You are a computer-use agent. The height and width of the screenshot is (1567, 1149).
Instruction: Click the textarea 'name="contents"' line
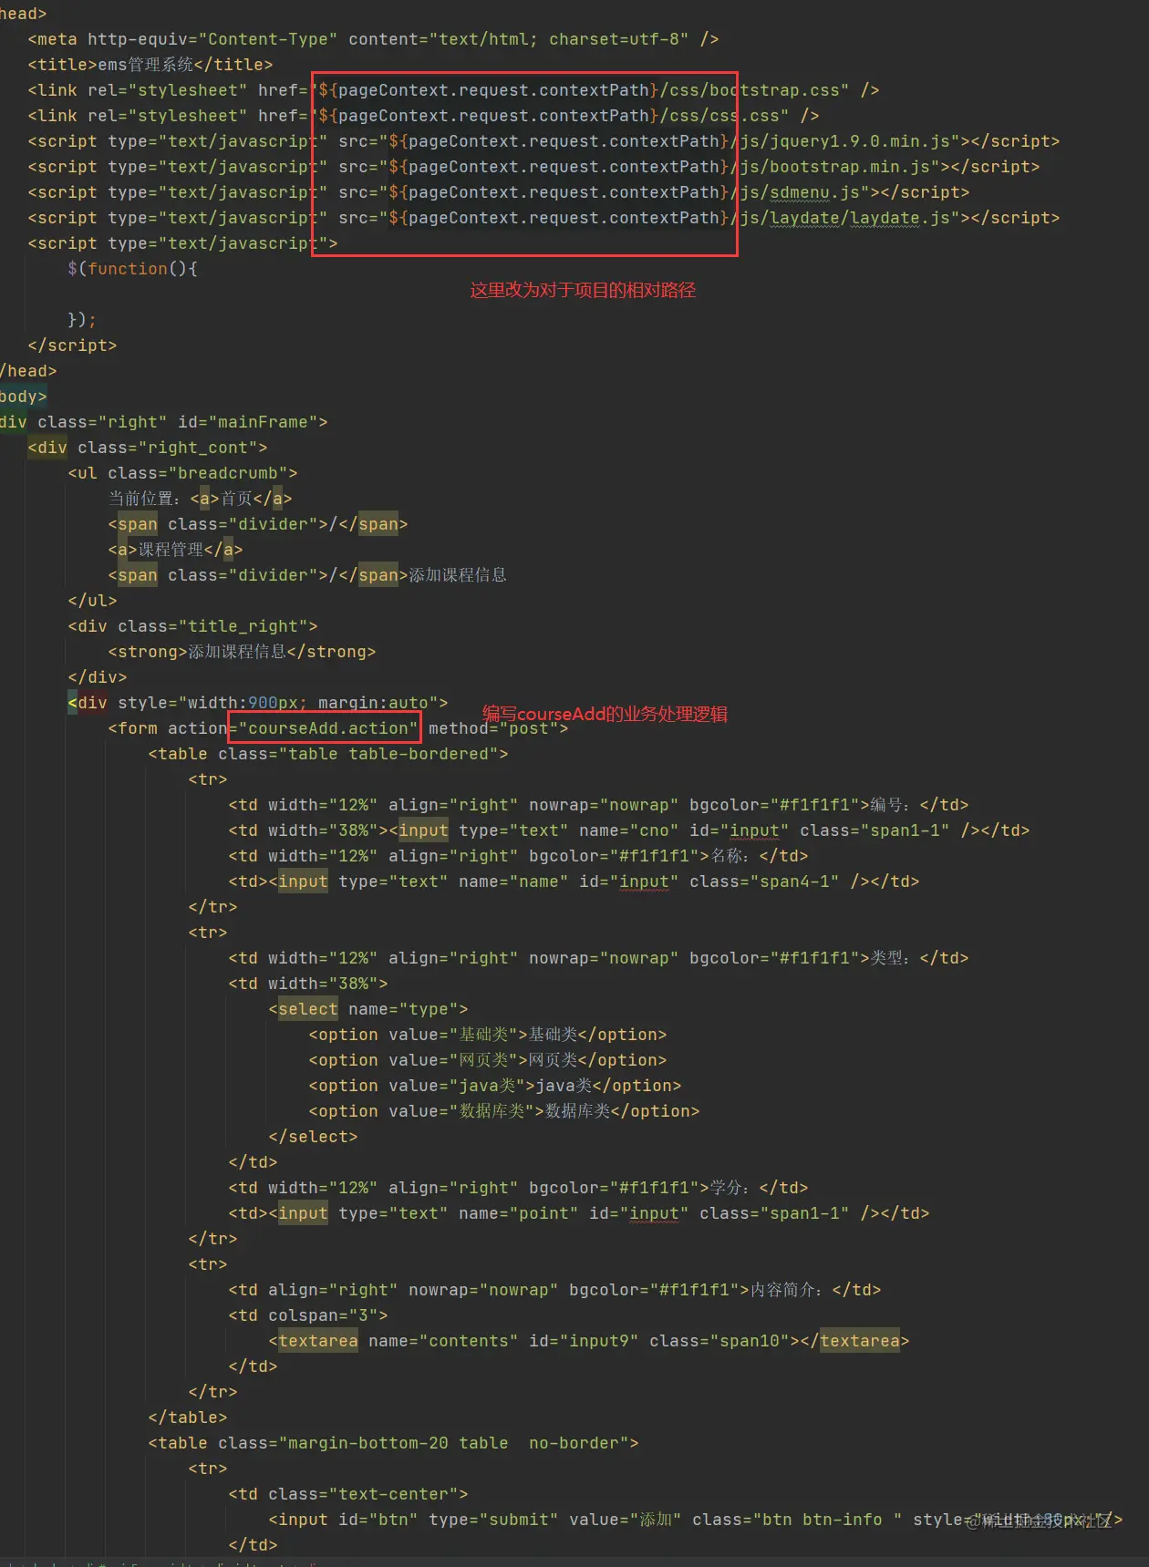click(589, 1341)
